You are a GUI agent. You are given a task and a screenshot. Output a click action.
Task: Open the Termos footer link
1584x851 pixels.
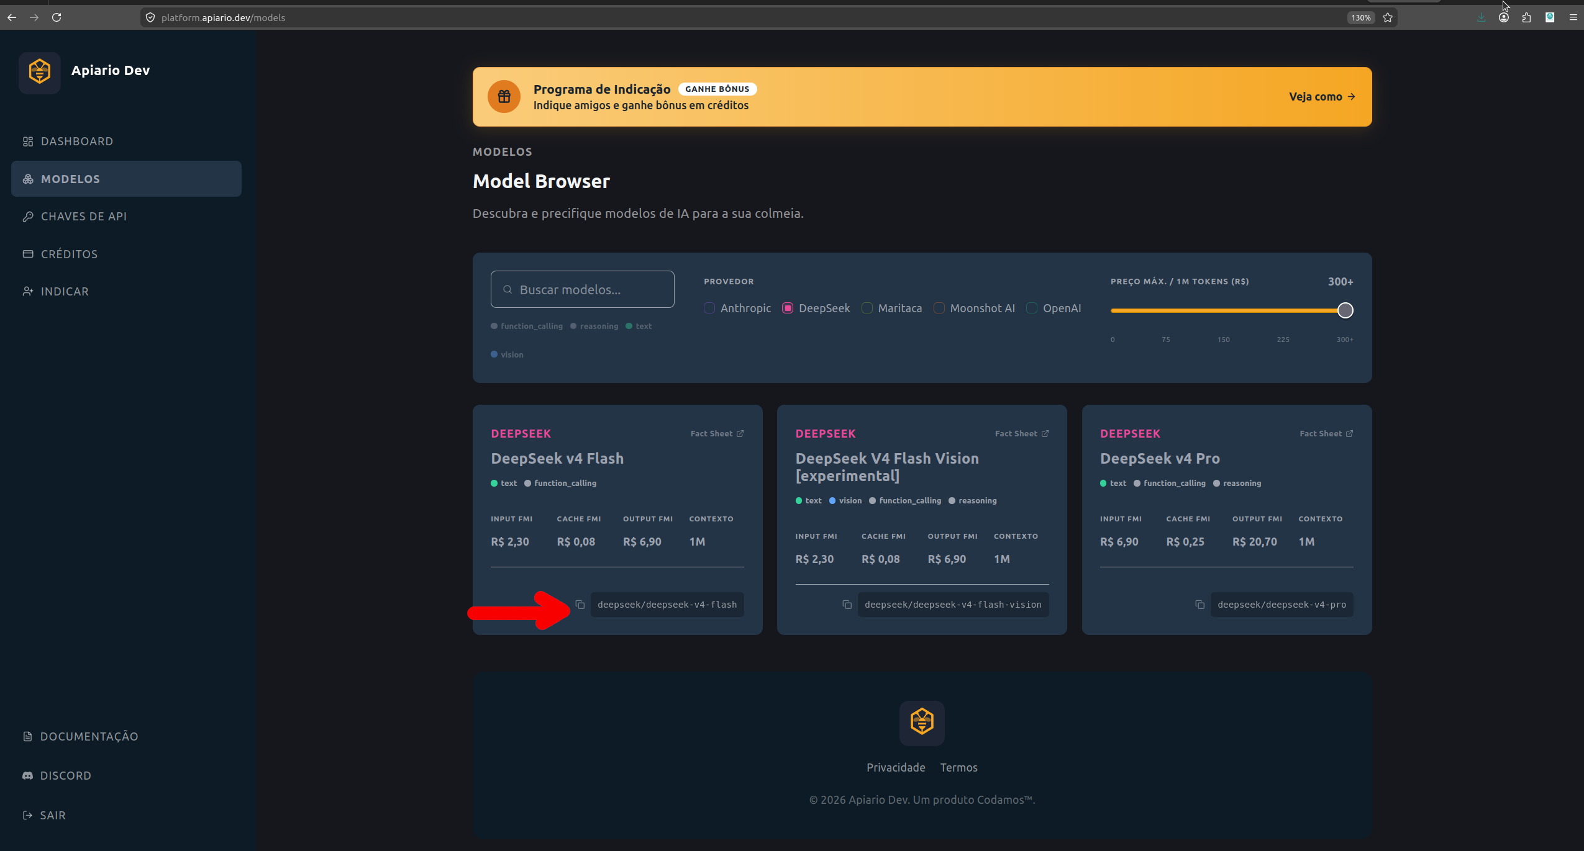pyautogui.click(x=958, y=768)
